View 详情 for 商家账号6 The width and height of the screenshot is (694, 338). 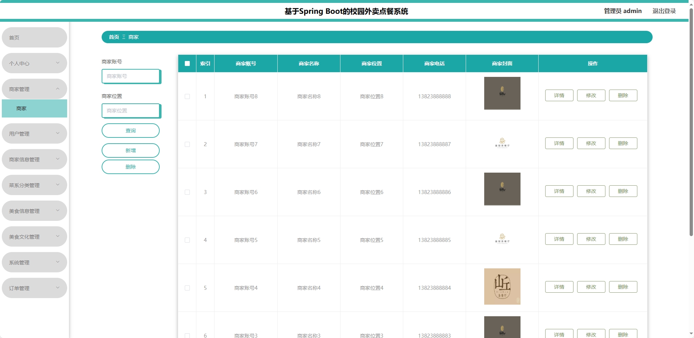559,191
